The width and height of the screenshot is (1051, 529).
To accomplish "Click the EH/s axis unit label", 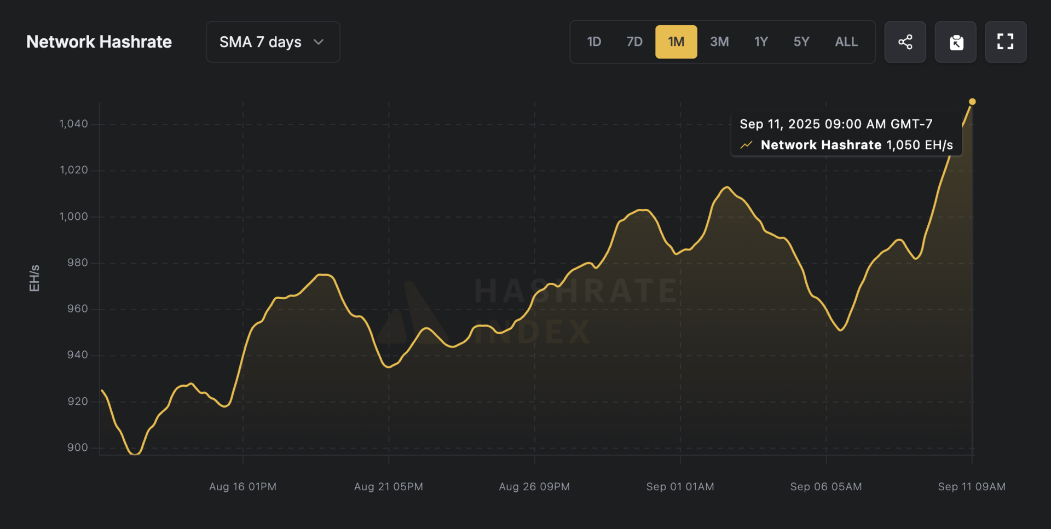I will coord(34,278).
